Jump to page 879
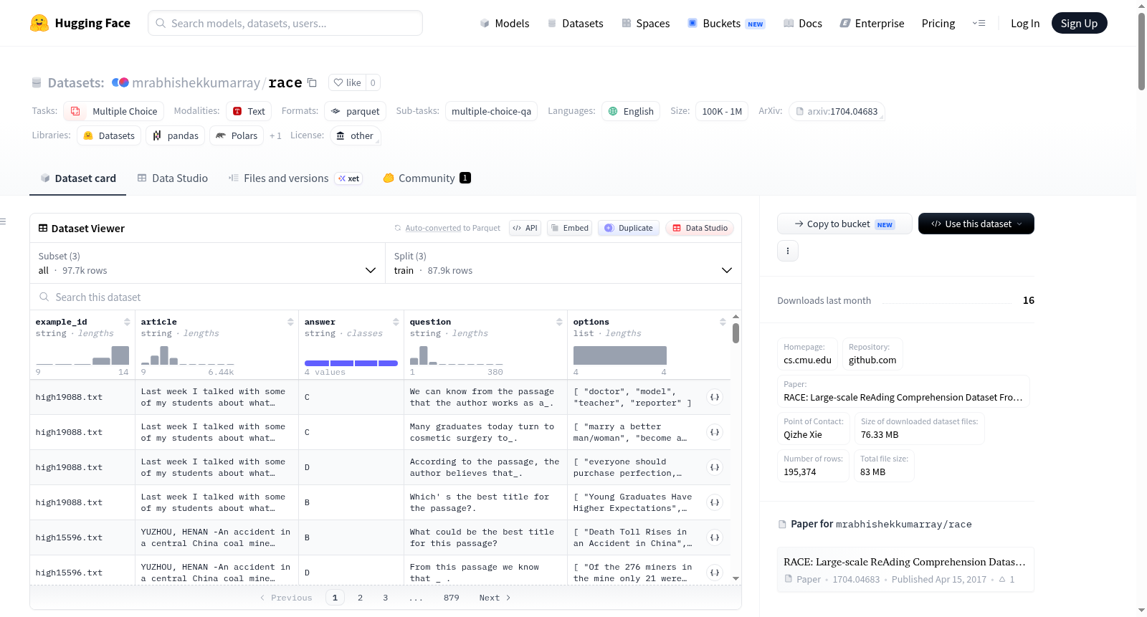 (x=452, y=598)
